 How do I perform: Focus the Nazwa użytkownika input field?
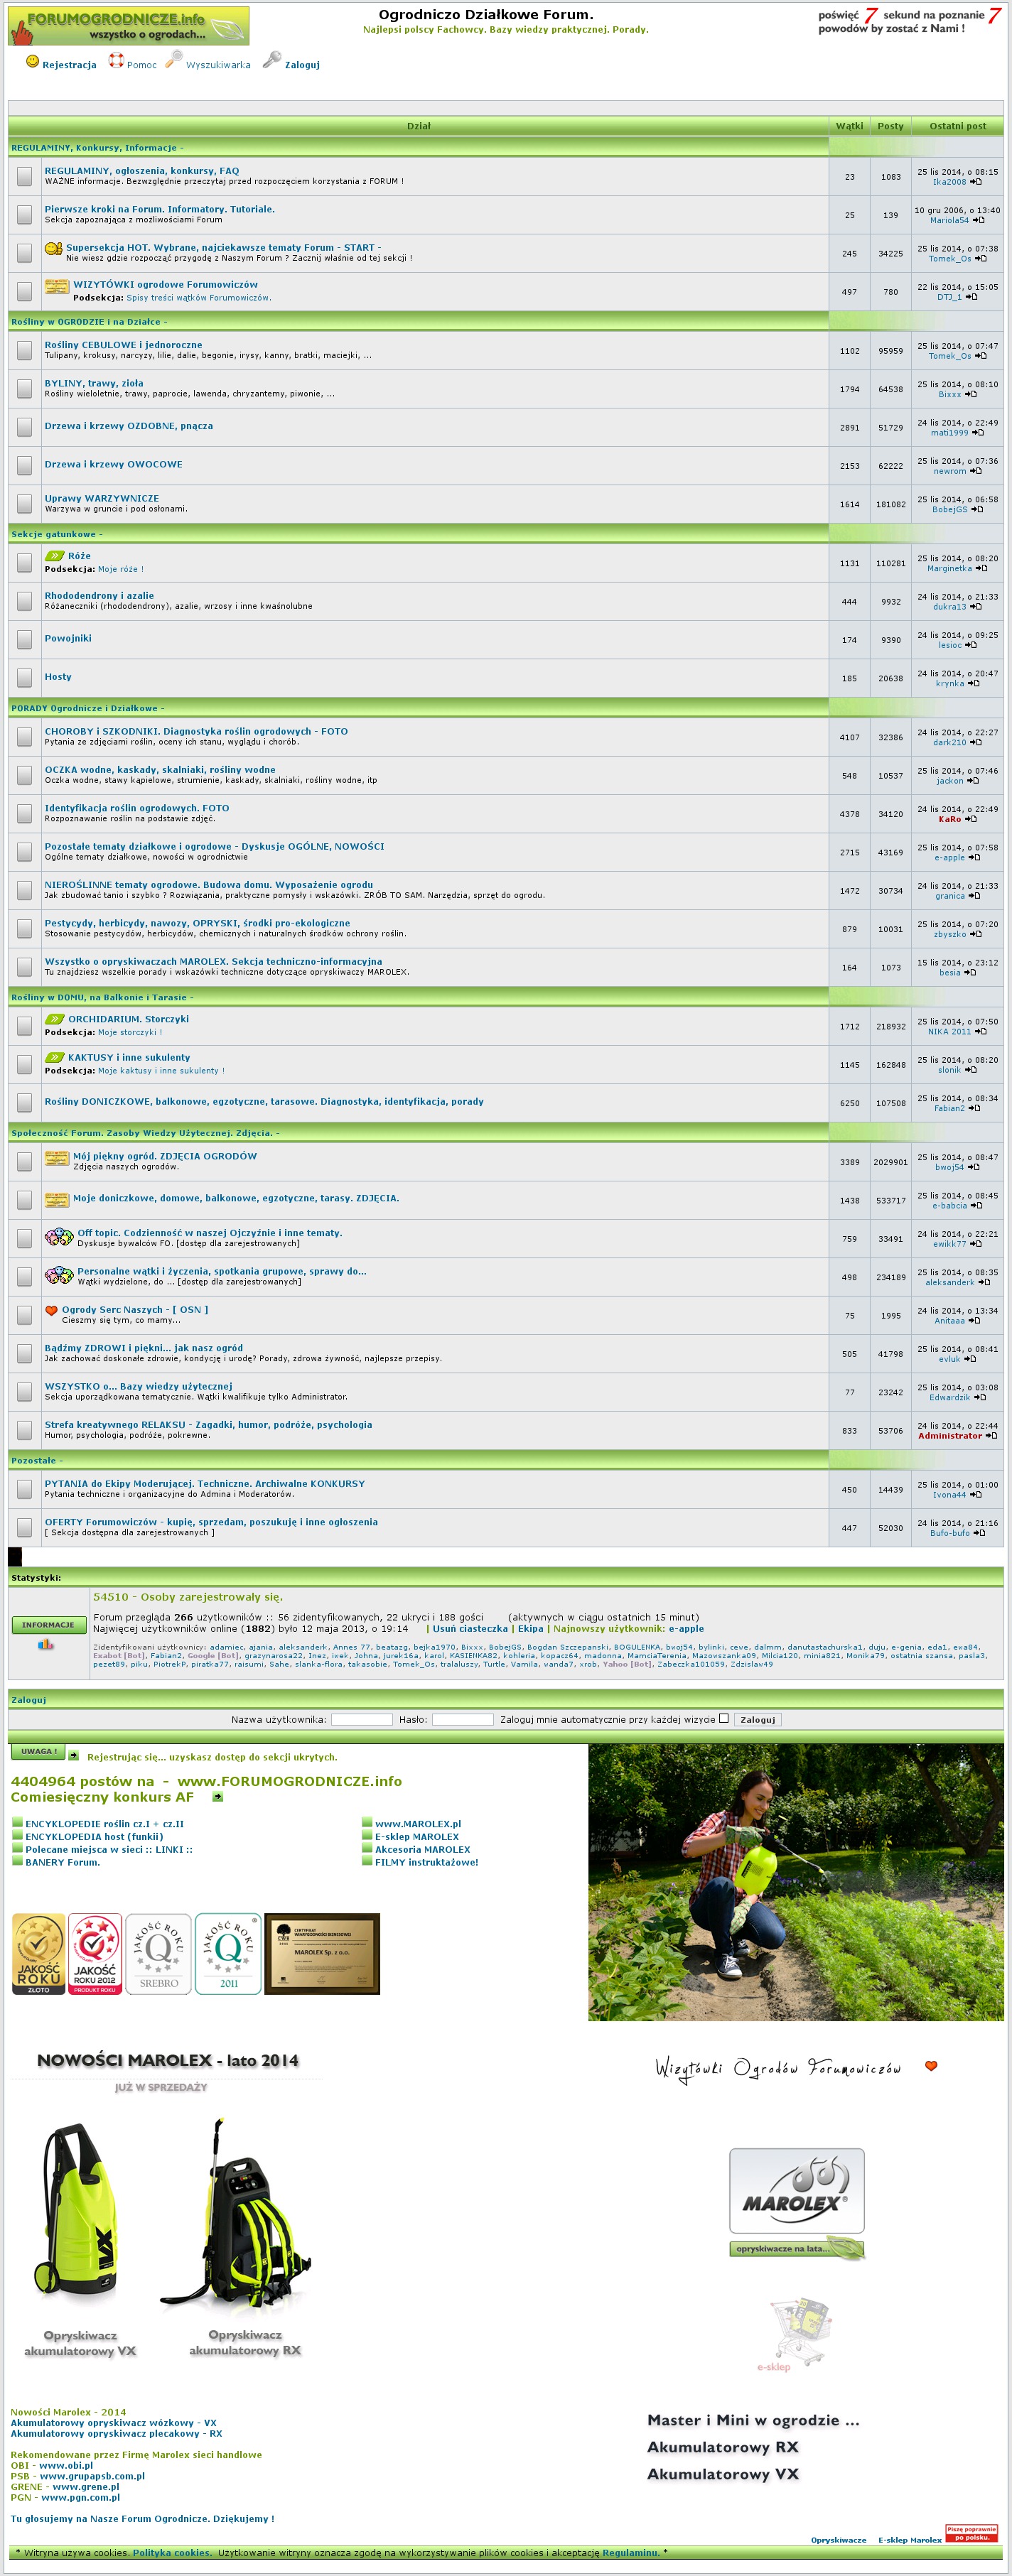(x=361, y=1719)
